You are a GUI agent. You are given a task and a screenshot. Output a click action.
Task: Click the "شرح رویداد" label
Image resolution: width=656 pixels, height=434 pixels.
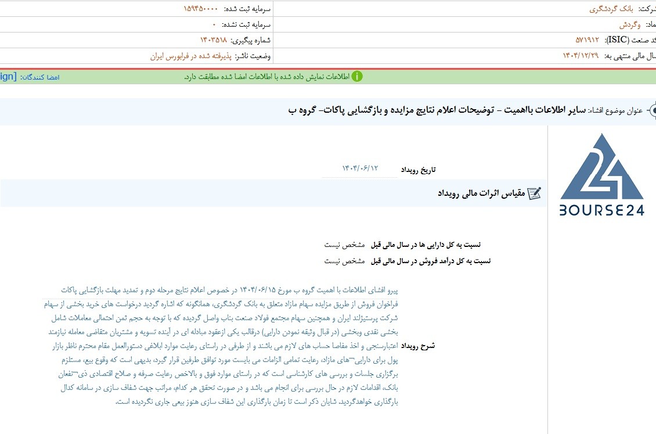[418, 346]
